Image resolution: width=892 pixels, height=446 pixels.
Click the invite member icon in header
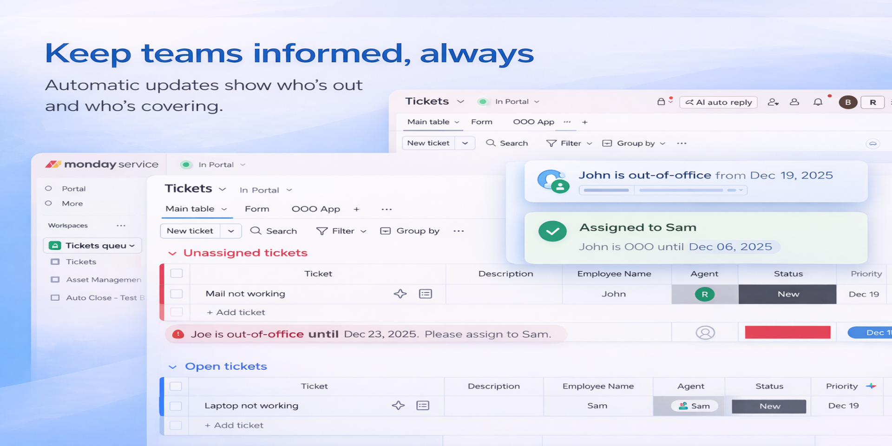[773, 102]
